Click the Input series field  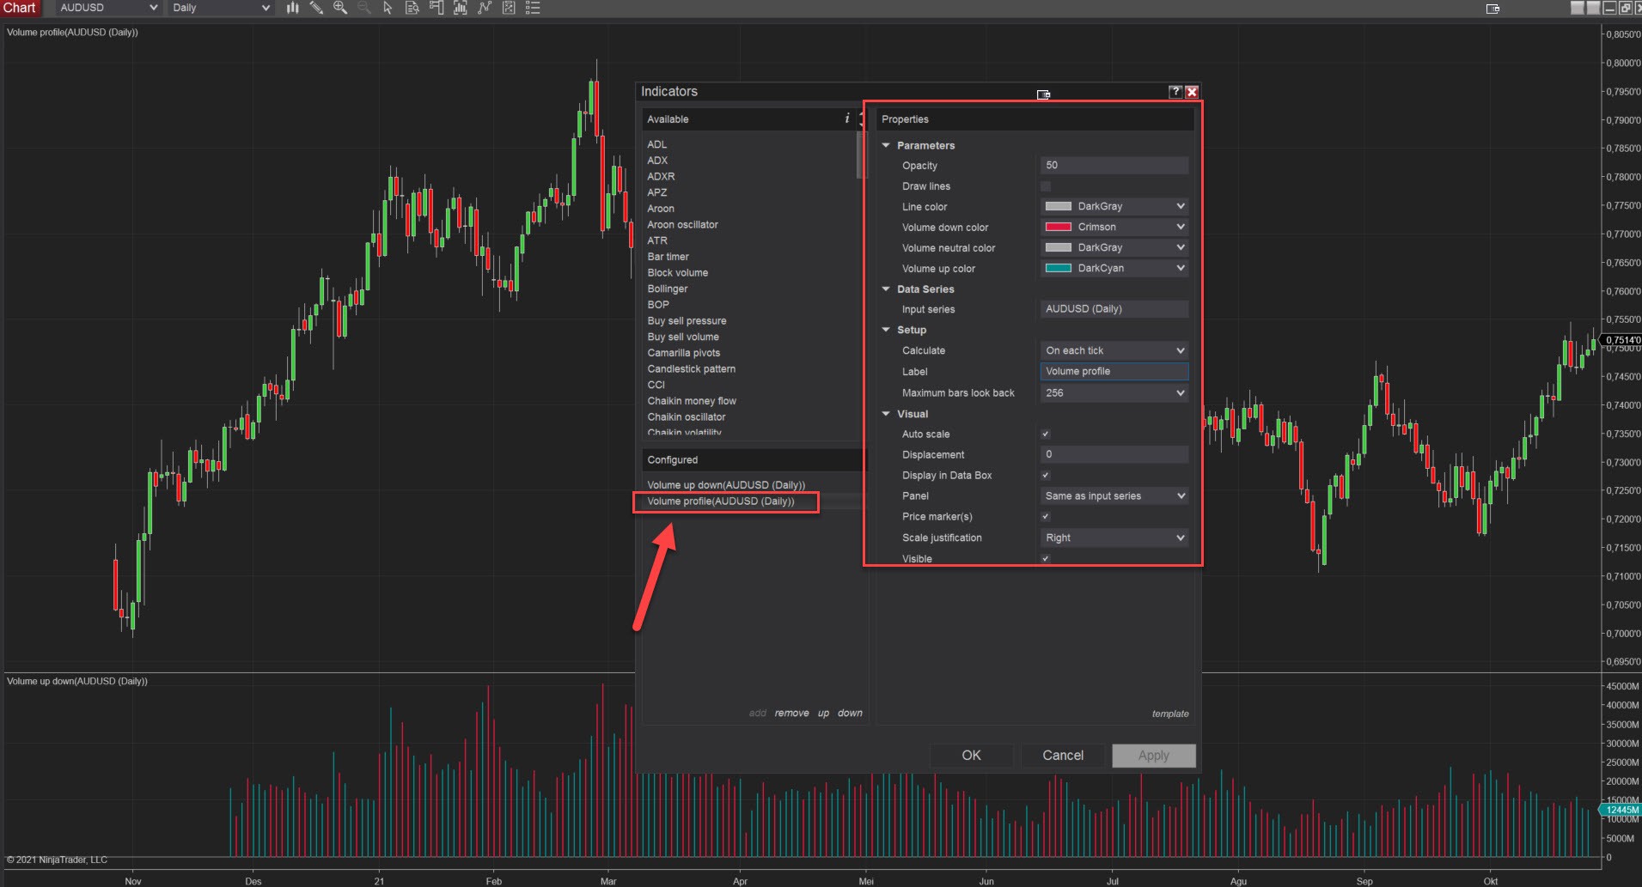coord(1114,309)
